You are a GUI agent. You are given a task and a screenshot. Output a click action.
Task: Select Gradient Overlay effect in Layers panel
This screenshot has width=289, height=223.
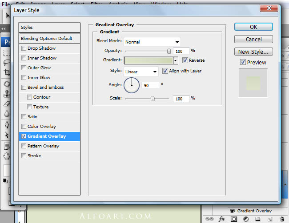(254, 211)
